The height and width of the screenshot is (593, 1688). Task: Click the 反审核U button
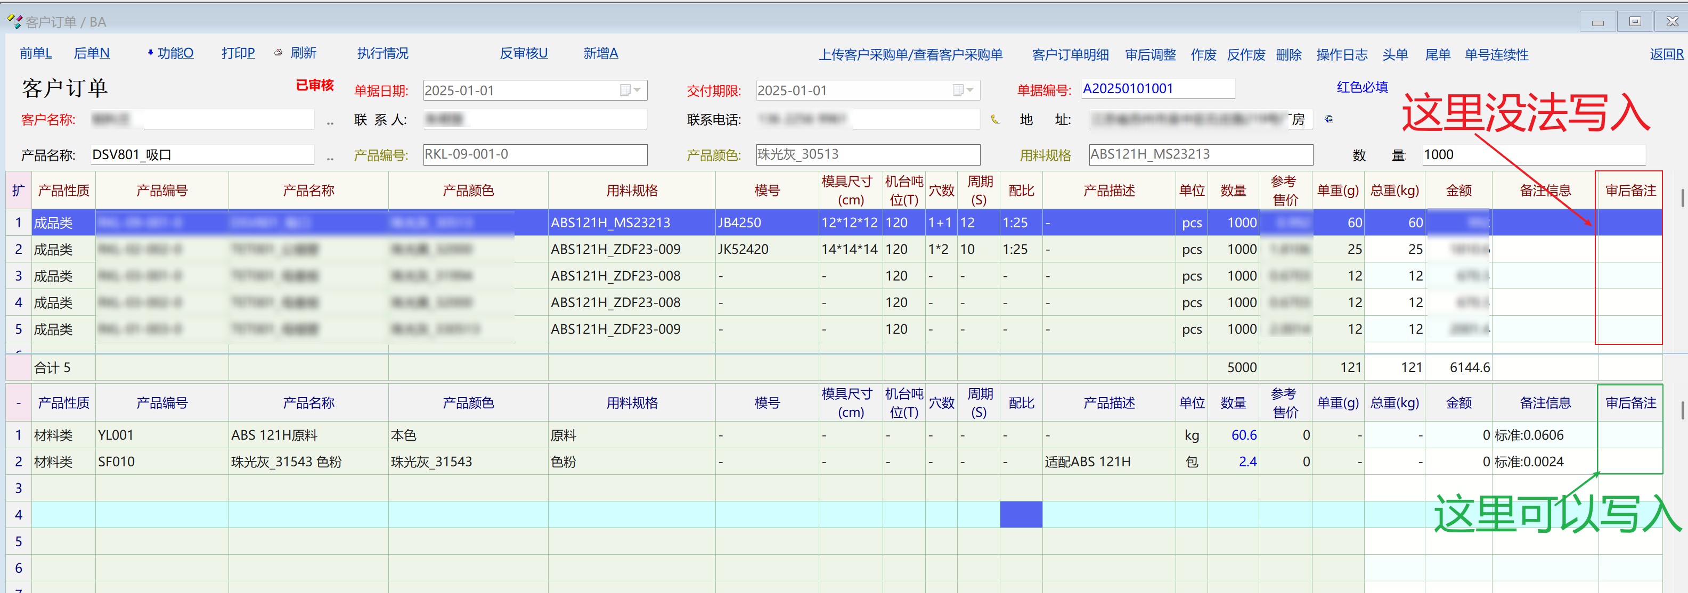(x=524, y=53)
